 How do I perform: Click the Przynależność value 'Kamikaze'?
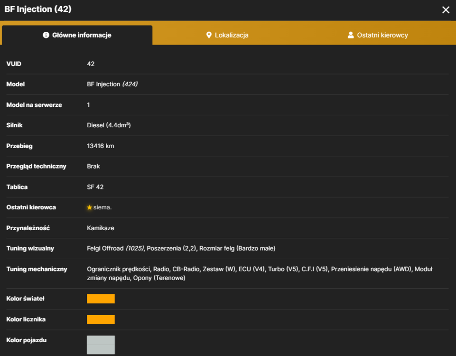tap(100, 228)
